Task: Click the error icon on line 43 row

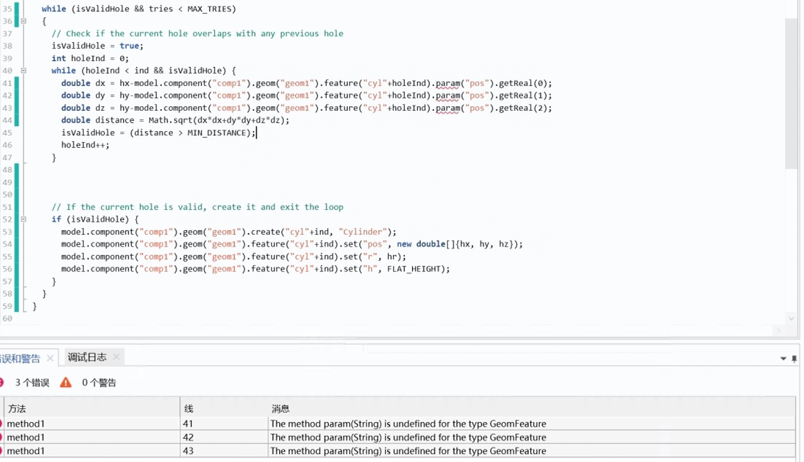Action: pos(2,450)
